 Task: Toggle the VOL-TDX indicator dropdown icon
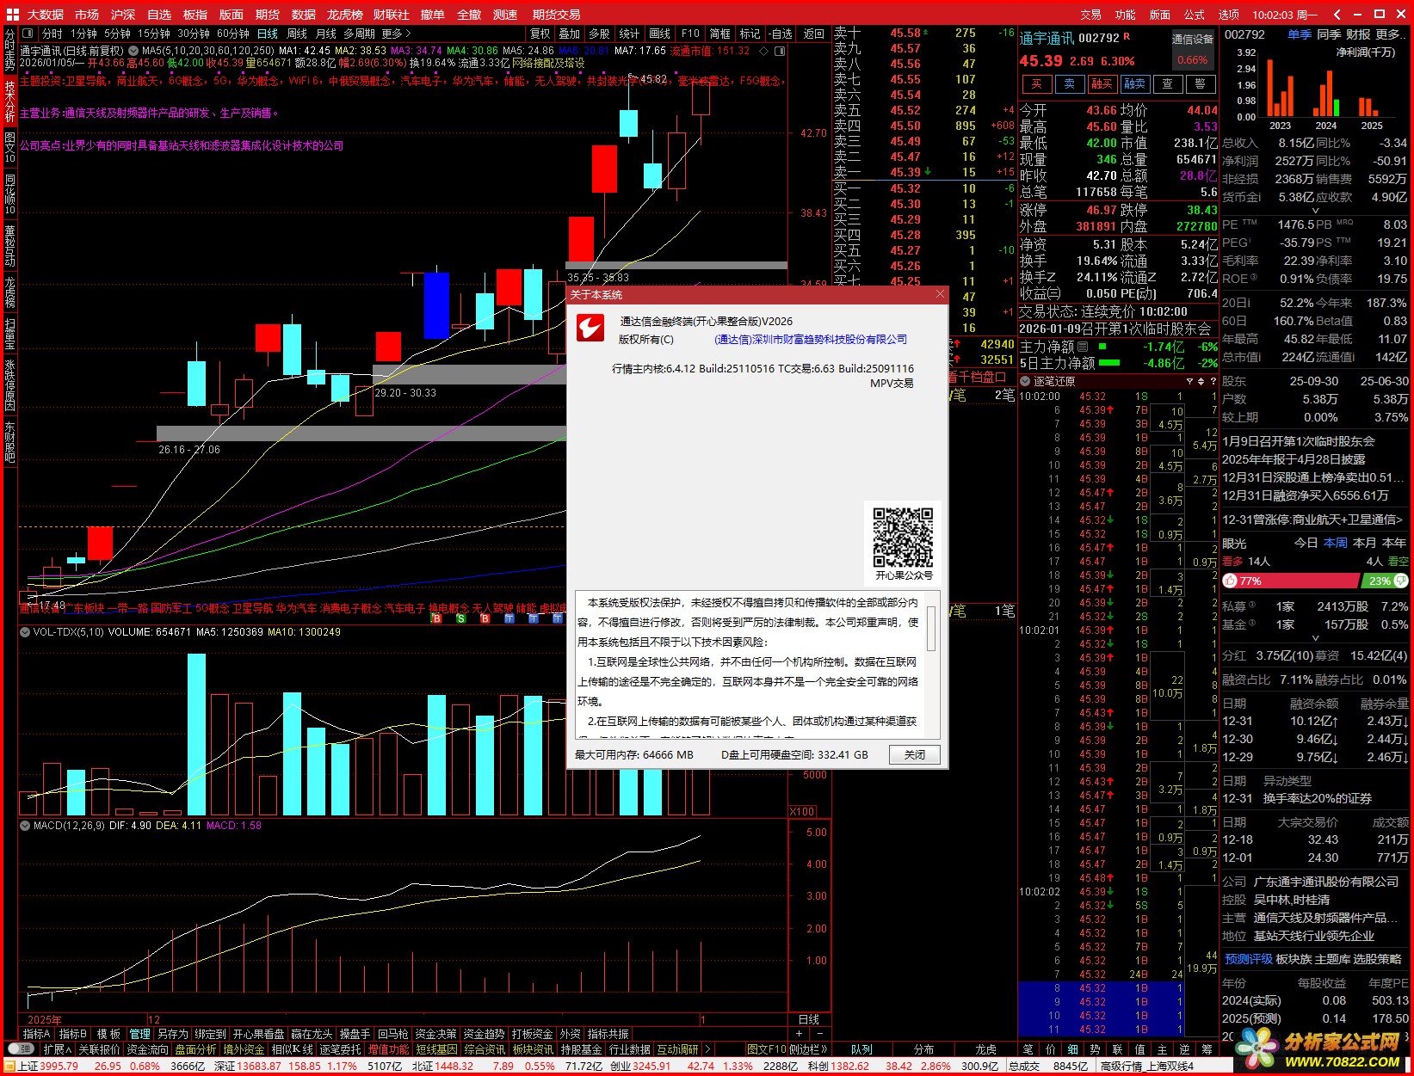(25, 632)
